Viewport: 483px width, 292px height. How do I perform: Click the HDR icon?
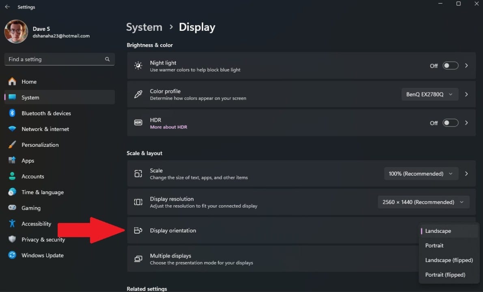click(138, 122)
